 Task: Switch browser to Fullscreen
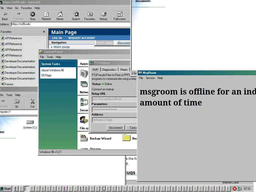(x=119, y=16)
